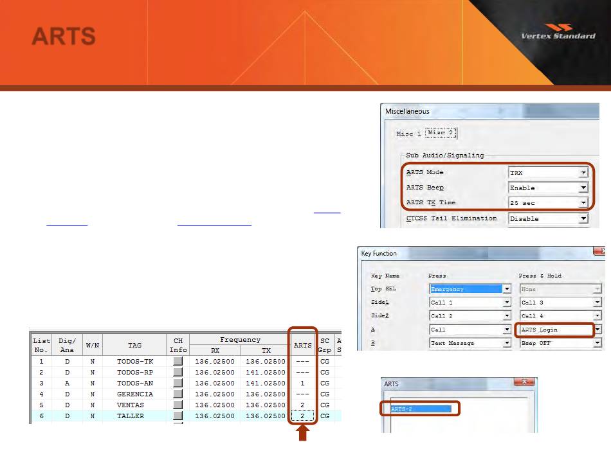Image resolution: width=611 pixels, height=458 pixels.
Task: Select TX frequency 141.02500 of TODOS-RP
Action: (x=266, y=373)
